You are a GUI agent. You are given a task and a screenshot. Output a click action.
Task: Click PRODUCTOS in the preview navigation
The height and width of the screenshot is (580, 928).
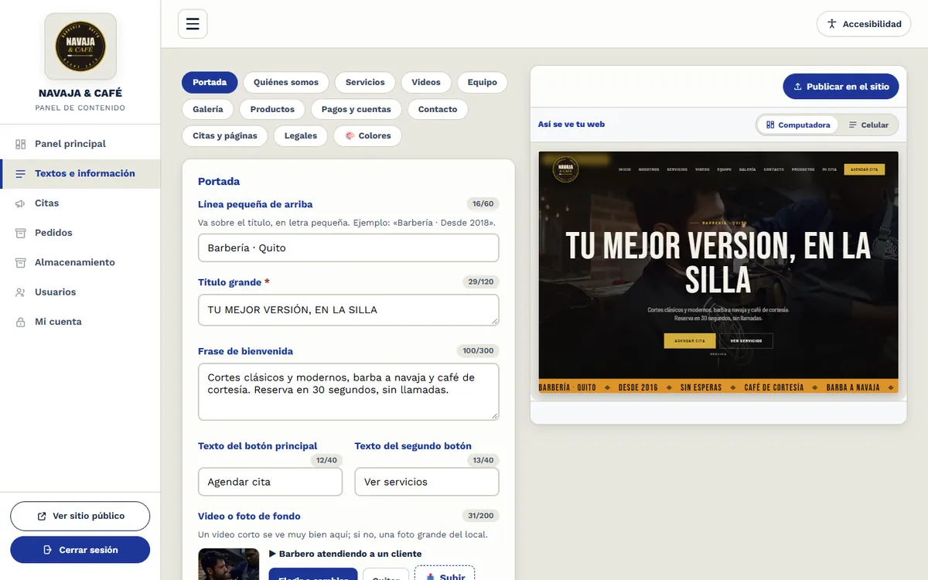tap(803, 169)
